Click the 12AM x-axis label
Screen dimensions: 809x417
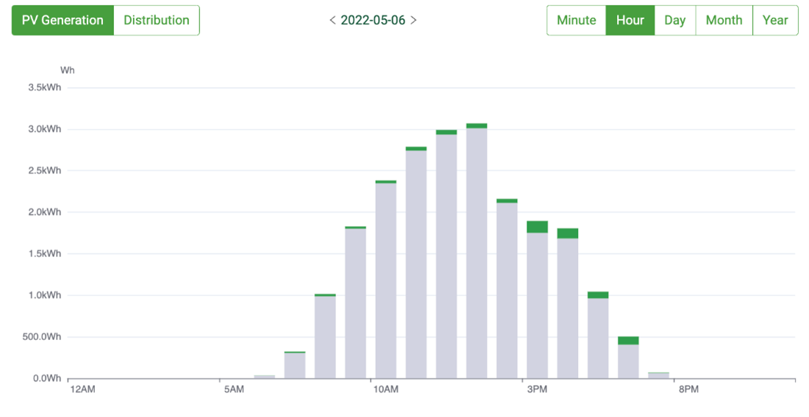(x=82, y=388)
